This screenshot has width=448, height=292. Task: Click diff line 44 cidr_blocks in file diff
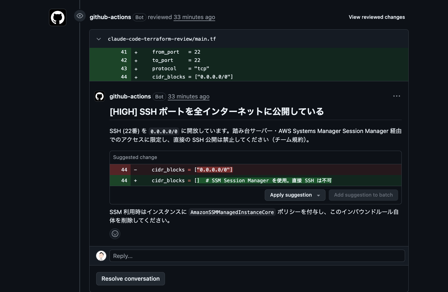click(249, 77)
